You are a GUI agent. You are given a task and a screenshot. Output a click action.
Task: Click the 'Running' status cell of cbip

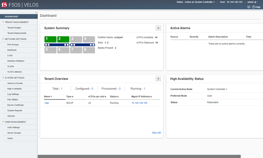[114, 103]
